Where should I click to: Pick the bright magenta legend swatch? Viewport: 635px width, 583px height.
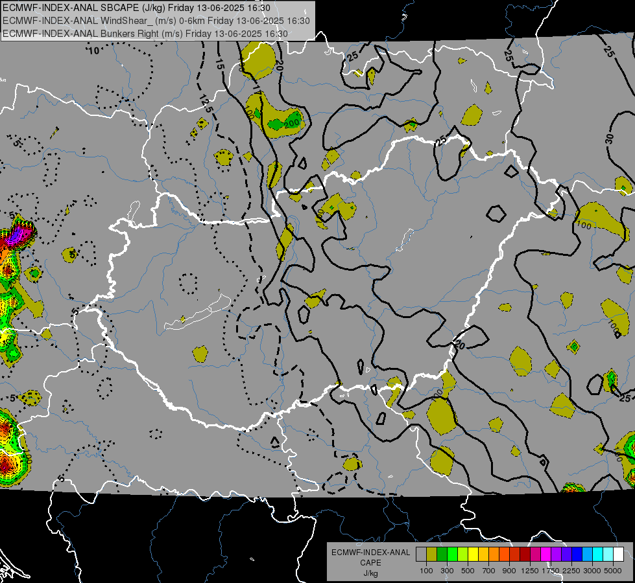(x=546, y=554)
